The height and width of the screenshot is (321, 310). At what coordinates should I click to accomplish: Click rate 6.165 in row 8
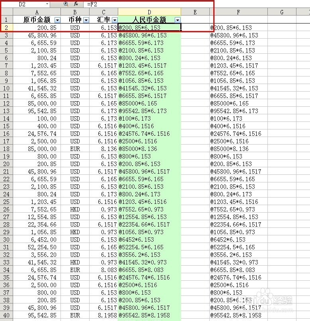point(103,73)
